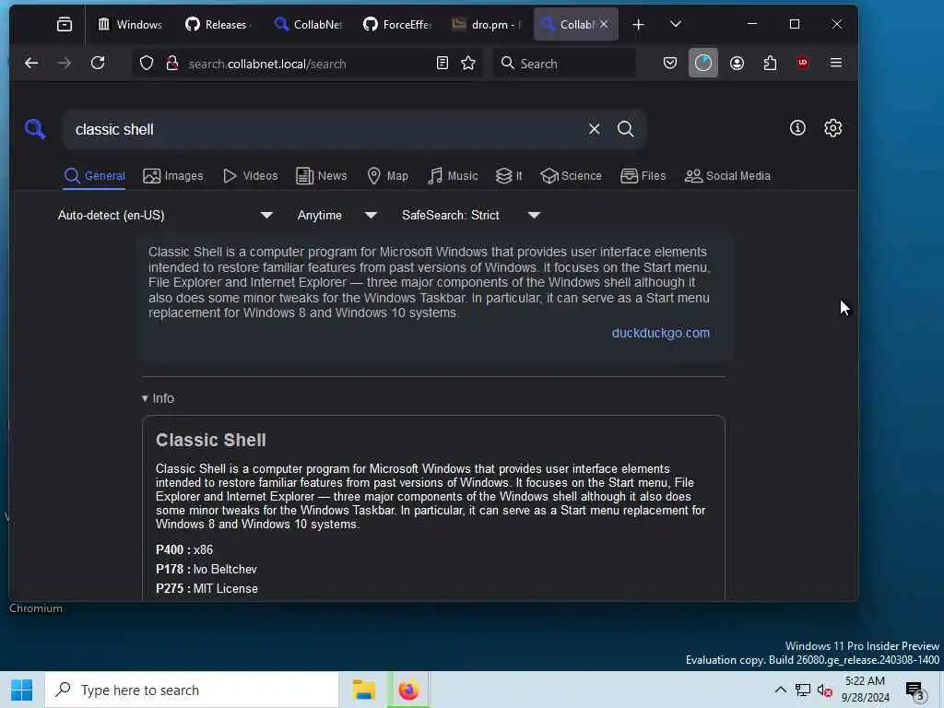The image size is (944, 708).
Task: Open duckduckgo.com source link
Action: [x=660, y=333]
